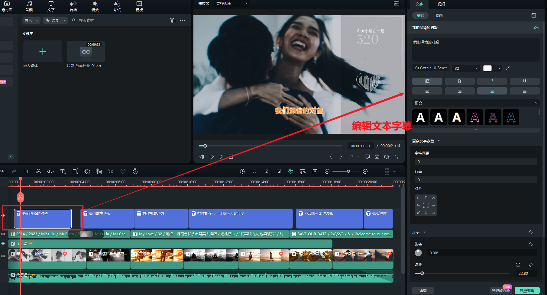Take a snapshot with the camera icon
547x295 pixels.
[377, 157]
